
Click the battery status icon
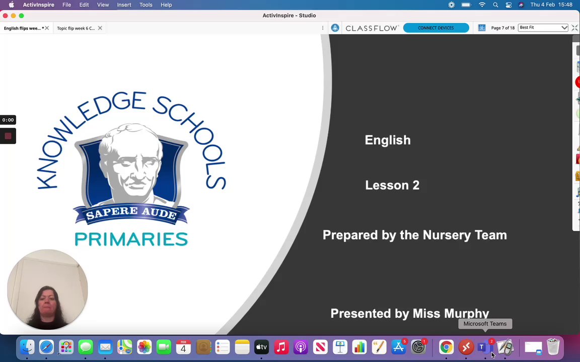466,5
